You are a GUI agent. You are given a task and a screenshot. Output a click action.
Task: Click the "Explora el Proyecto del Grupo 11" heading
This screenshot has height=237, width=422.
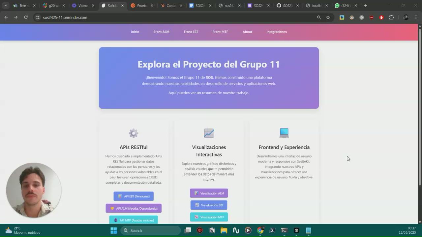(x=209, y=64)
